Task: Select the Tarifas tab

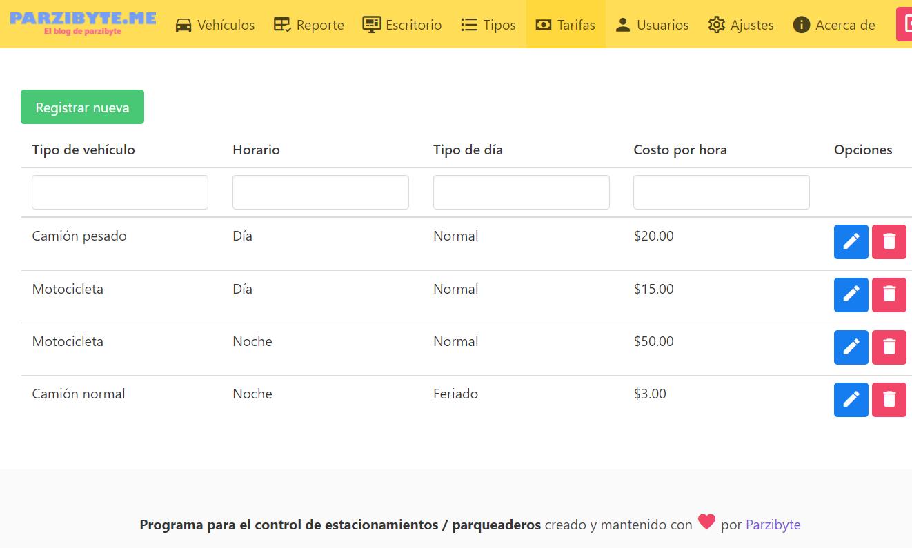Action: coord(566,25)
